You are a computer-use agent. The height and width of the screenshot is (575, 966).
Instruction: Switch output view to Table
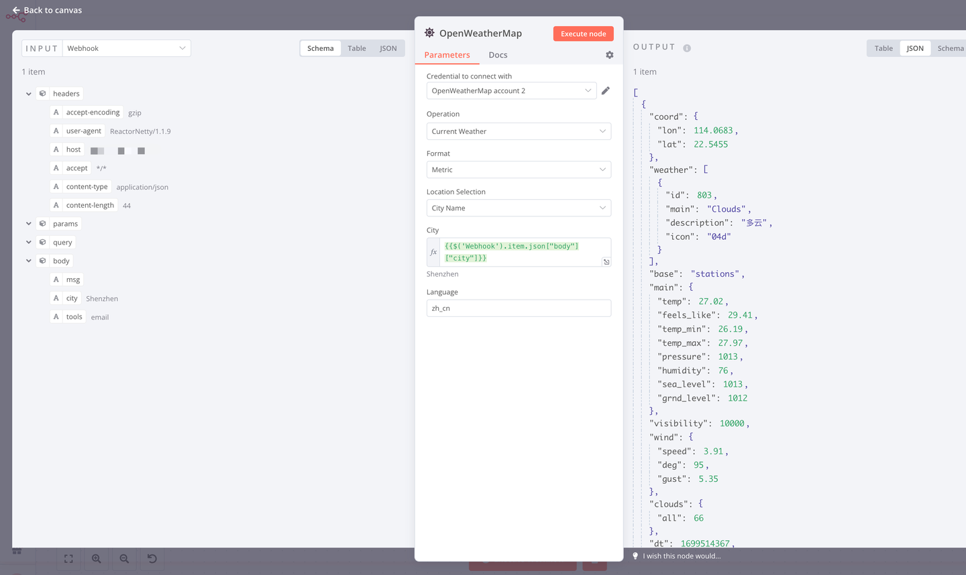coord(883,48)
